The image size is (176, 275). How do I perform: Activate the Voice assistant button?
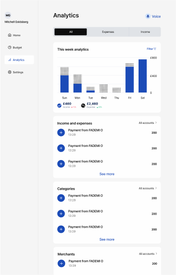click(153, 16)
